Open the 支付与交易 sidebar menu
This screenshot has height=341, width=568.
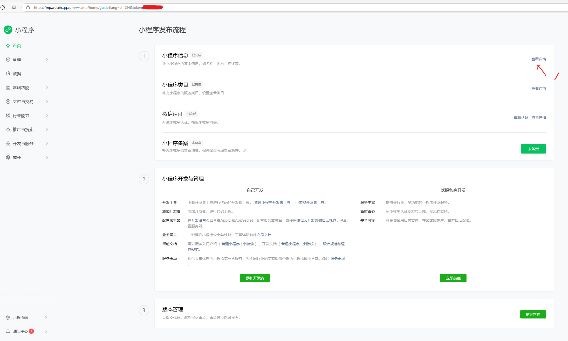(23, 101)
